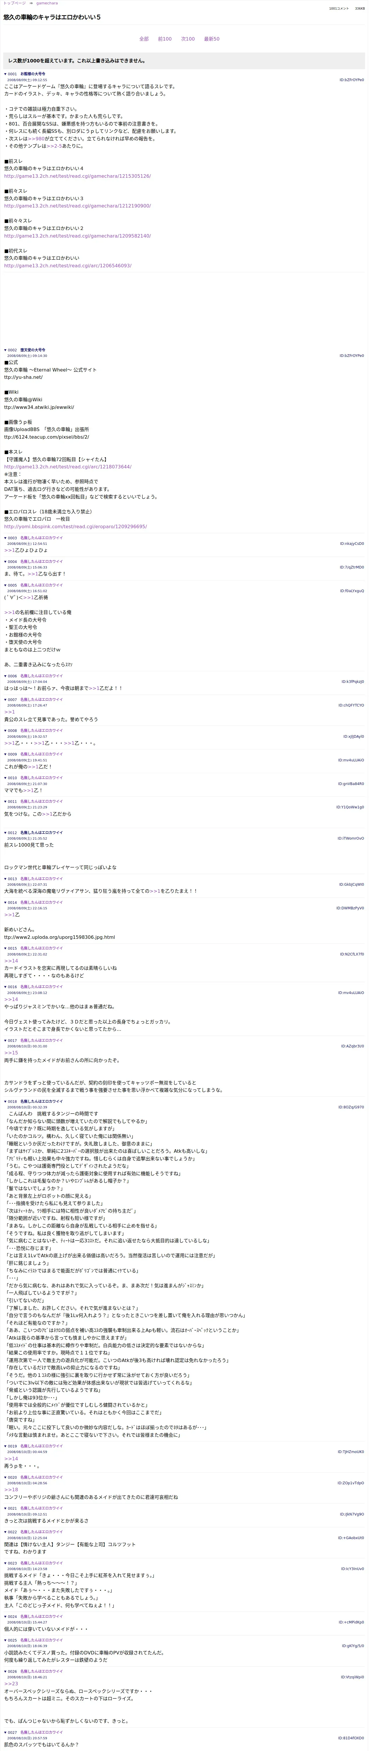Collapse post 0002 with its ▼ arrow
Viewport: 374px width, 1751px height.
(x=6, y=350)
